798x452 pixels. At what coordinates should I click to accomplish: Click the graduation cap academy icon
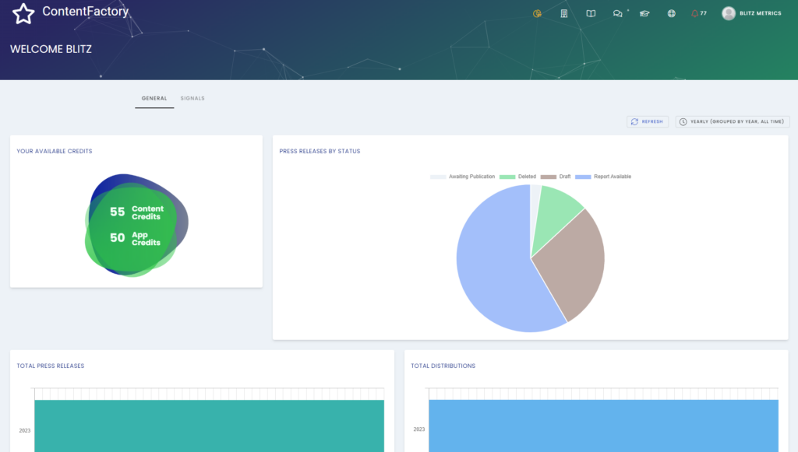pos(644,13)
